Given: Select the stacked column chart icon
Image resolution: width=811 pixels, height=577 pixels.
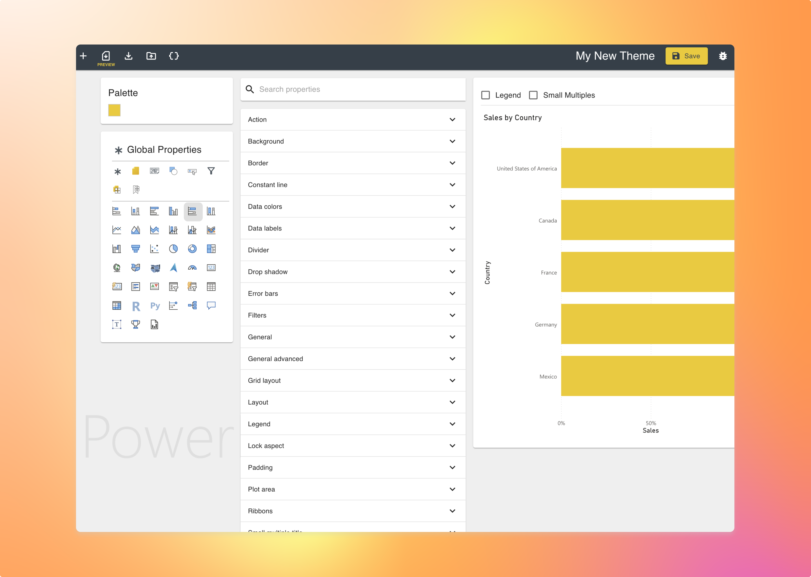Looking at the screenshot, I should click(x=135, y=211).
